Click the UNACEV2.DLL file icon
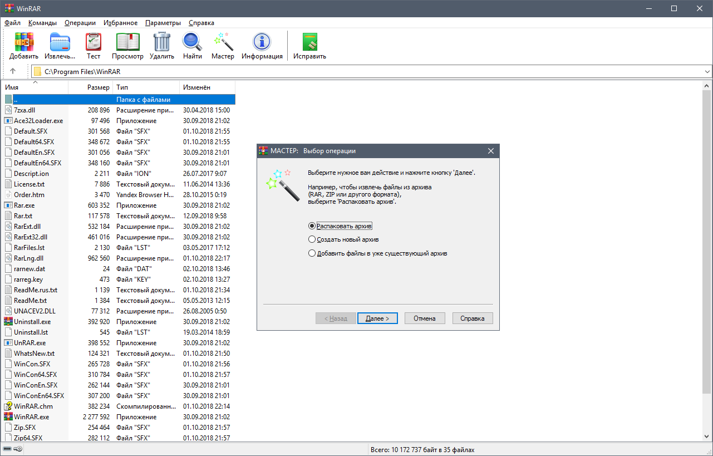The width and height of the screenshot is (713, 456). coord(8,311)
